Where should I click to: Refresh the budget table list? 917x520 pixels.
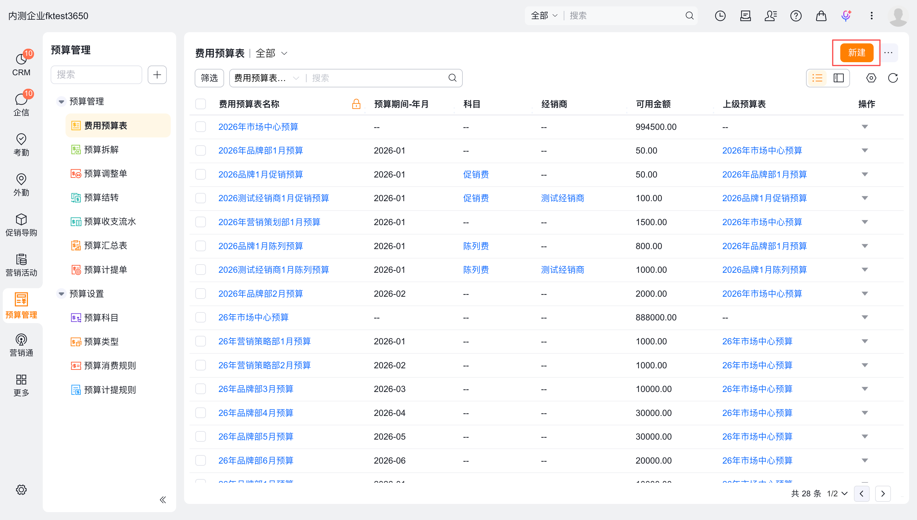(893, 78)
